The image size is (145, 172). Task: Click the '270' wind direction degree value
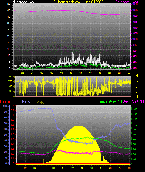click(x=10, y=82)
